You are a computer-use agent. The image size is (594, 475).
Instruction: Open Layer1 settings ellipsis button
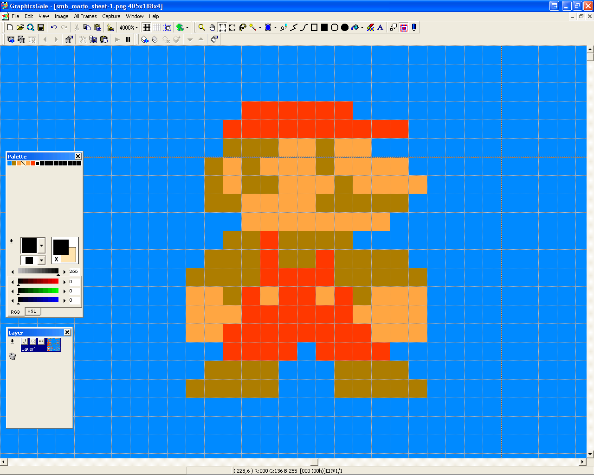click(x=41, y=342)
